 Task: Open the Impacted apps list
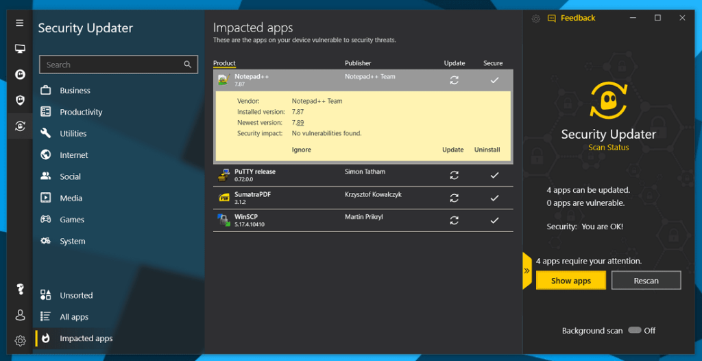click(x=86, y=338)
